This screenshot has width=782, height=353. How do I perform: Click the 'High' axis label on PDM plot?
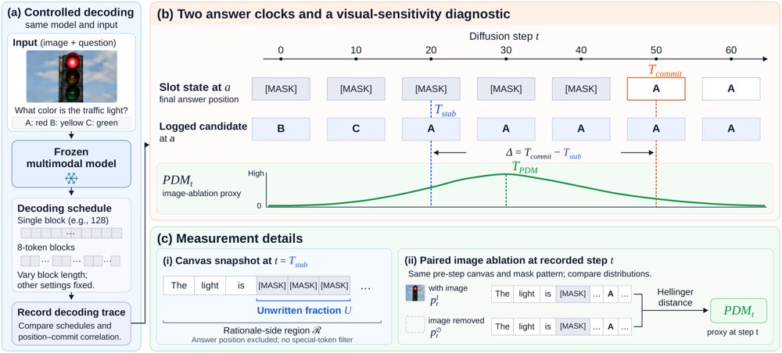(x=255, y=173)
